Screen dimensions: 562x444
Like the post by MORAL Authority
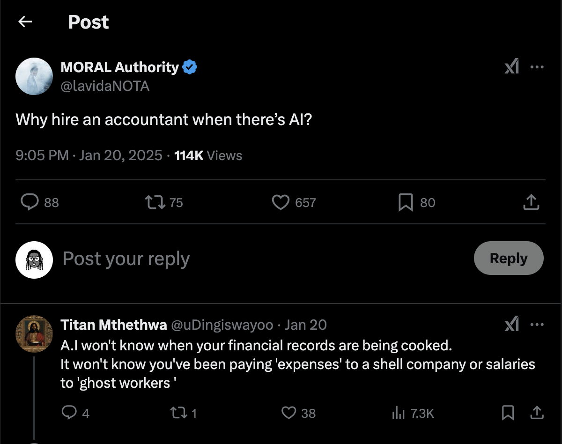pyautogui.click(x=280, y=202)
